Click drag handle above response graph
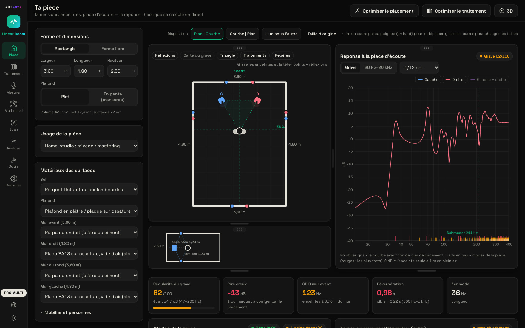The image size is (525, 328). point(427,48)
